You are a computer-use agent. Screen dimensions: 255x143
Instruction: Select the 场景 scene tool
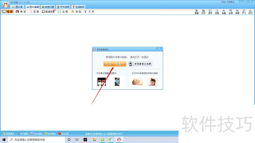point(34,12)
